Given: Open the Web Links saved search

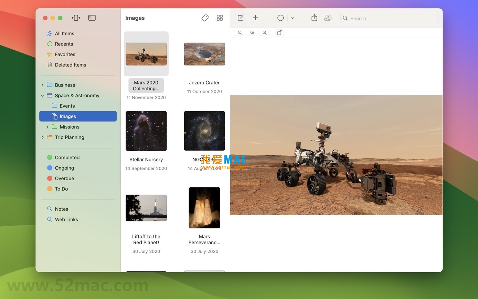Looking at the screenshot, I should [x=66, y=219].
